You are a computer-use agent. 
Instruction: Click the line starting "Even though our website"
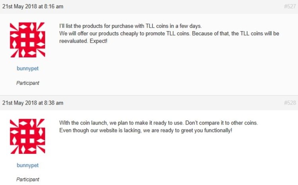coord(146,130)
